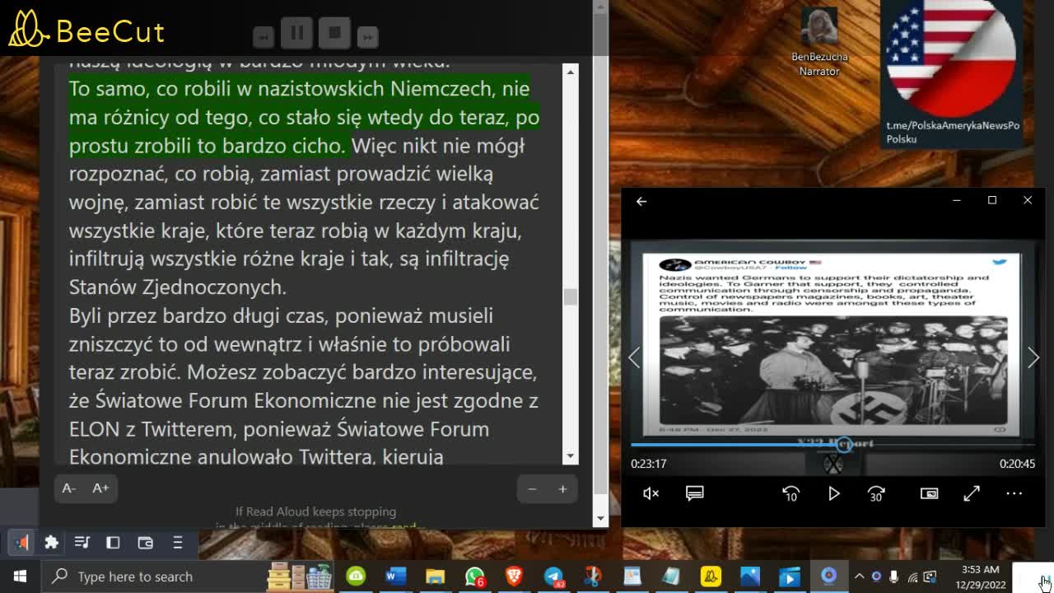
Task: Toggle browser sidebar icon
Action: [x=113, y=542]
